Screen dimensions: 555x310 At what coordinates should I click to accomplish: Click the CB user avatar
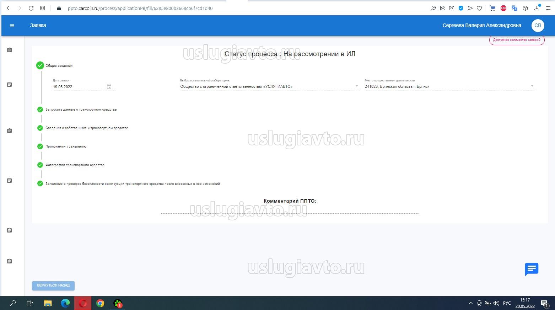click(x=538, y=26)
